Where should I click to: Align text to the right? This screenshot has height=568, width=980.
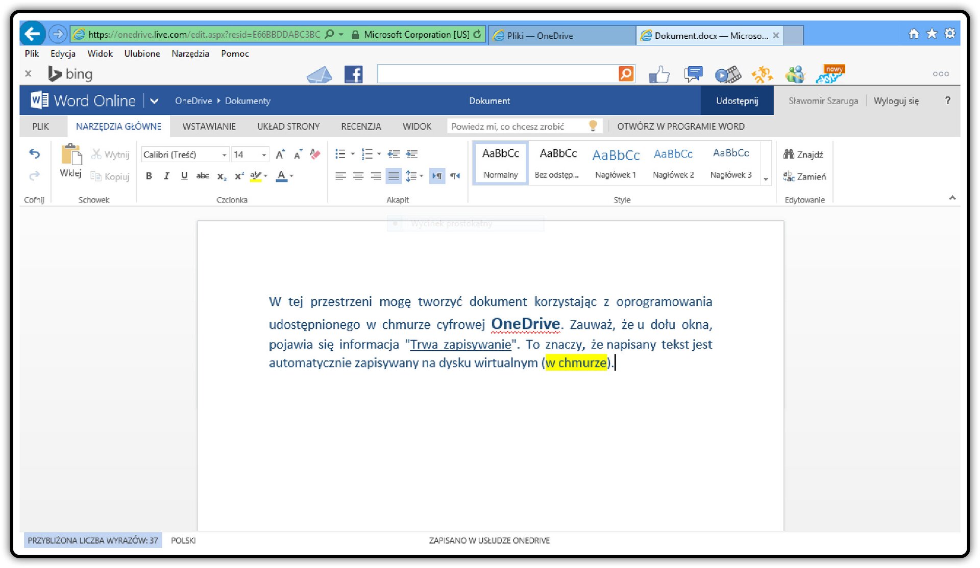pos(376,176)
